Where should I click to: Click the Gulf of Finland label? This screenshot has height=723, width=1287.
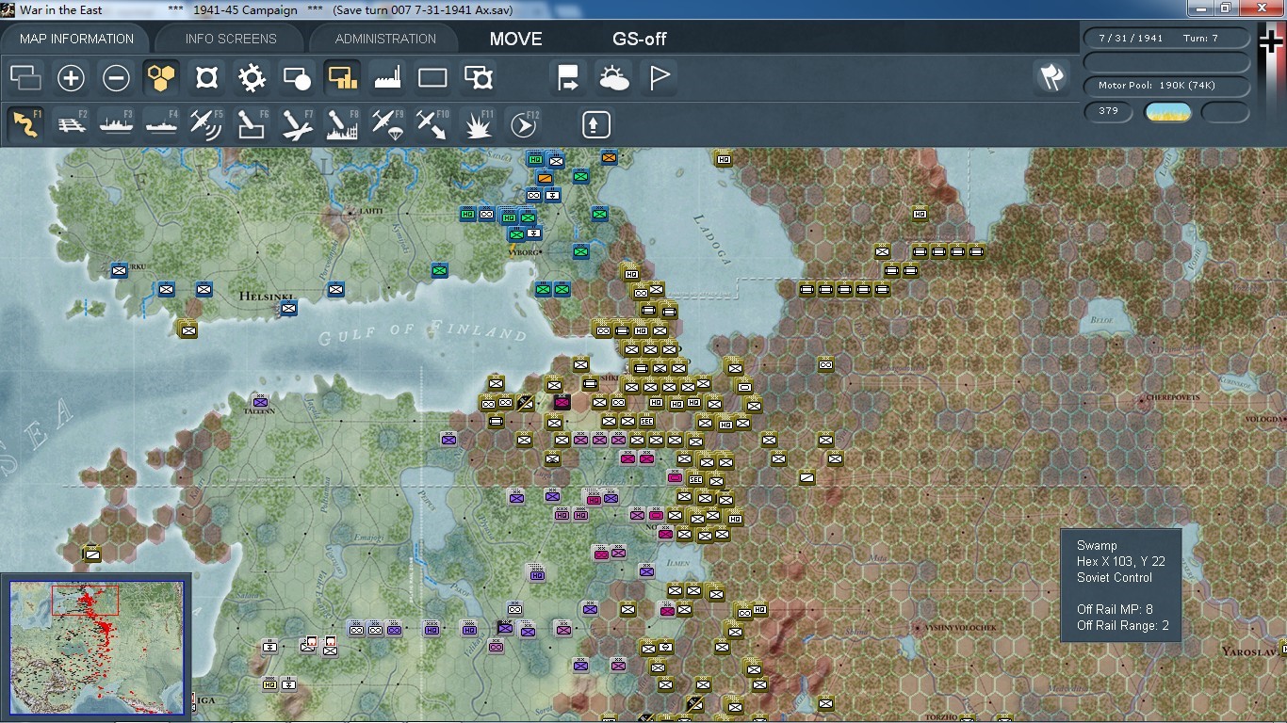[421, 331]
